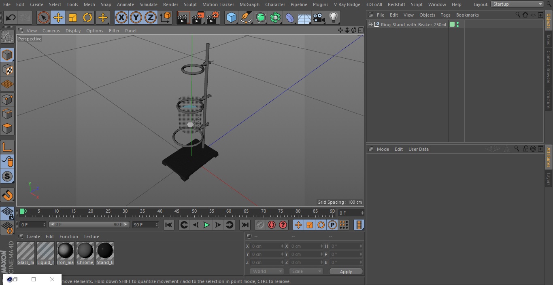Switch to Content Browser side tab
This screenshot has height=285, width=553.
pos(549,67)
